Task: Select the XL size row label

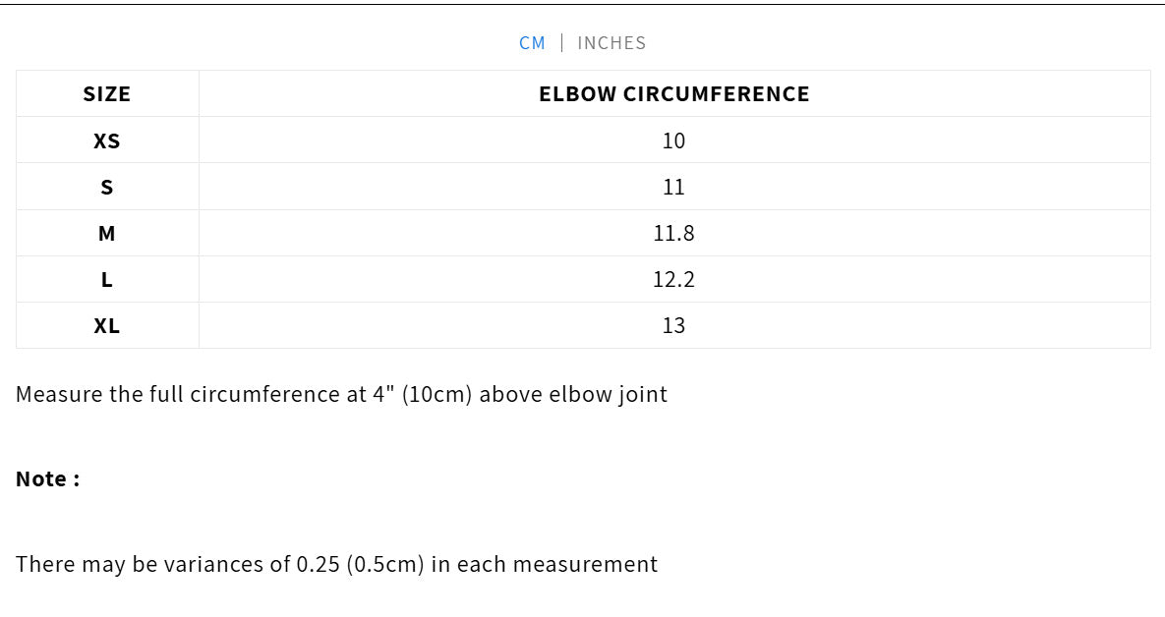Action: click(107, 325)
